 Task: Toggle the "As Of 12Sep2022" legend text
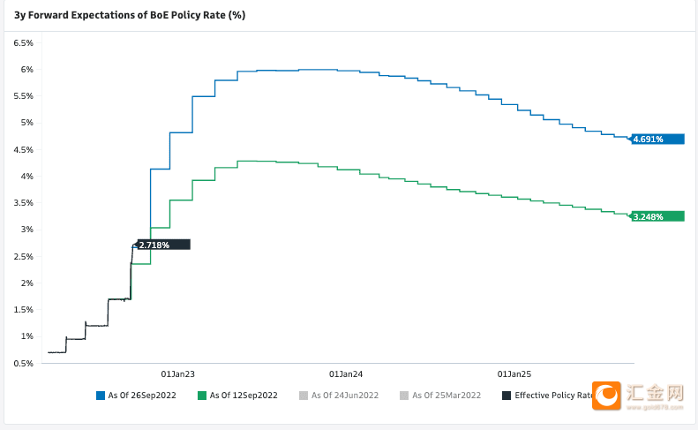click(x=243, y=396)
